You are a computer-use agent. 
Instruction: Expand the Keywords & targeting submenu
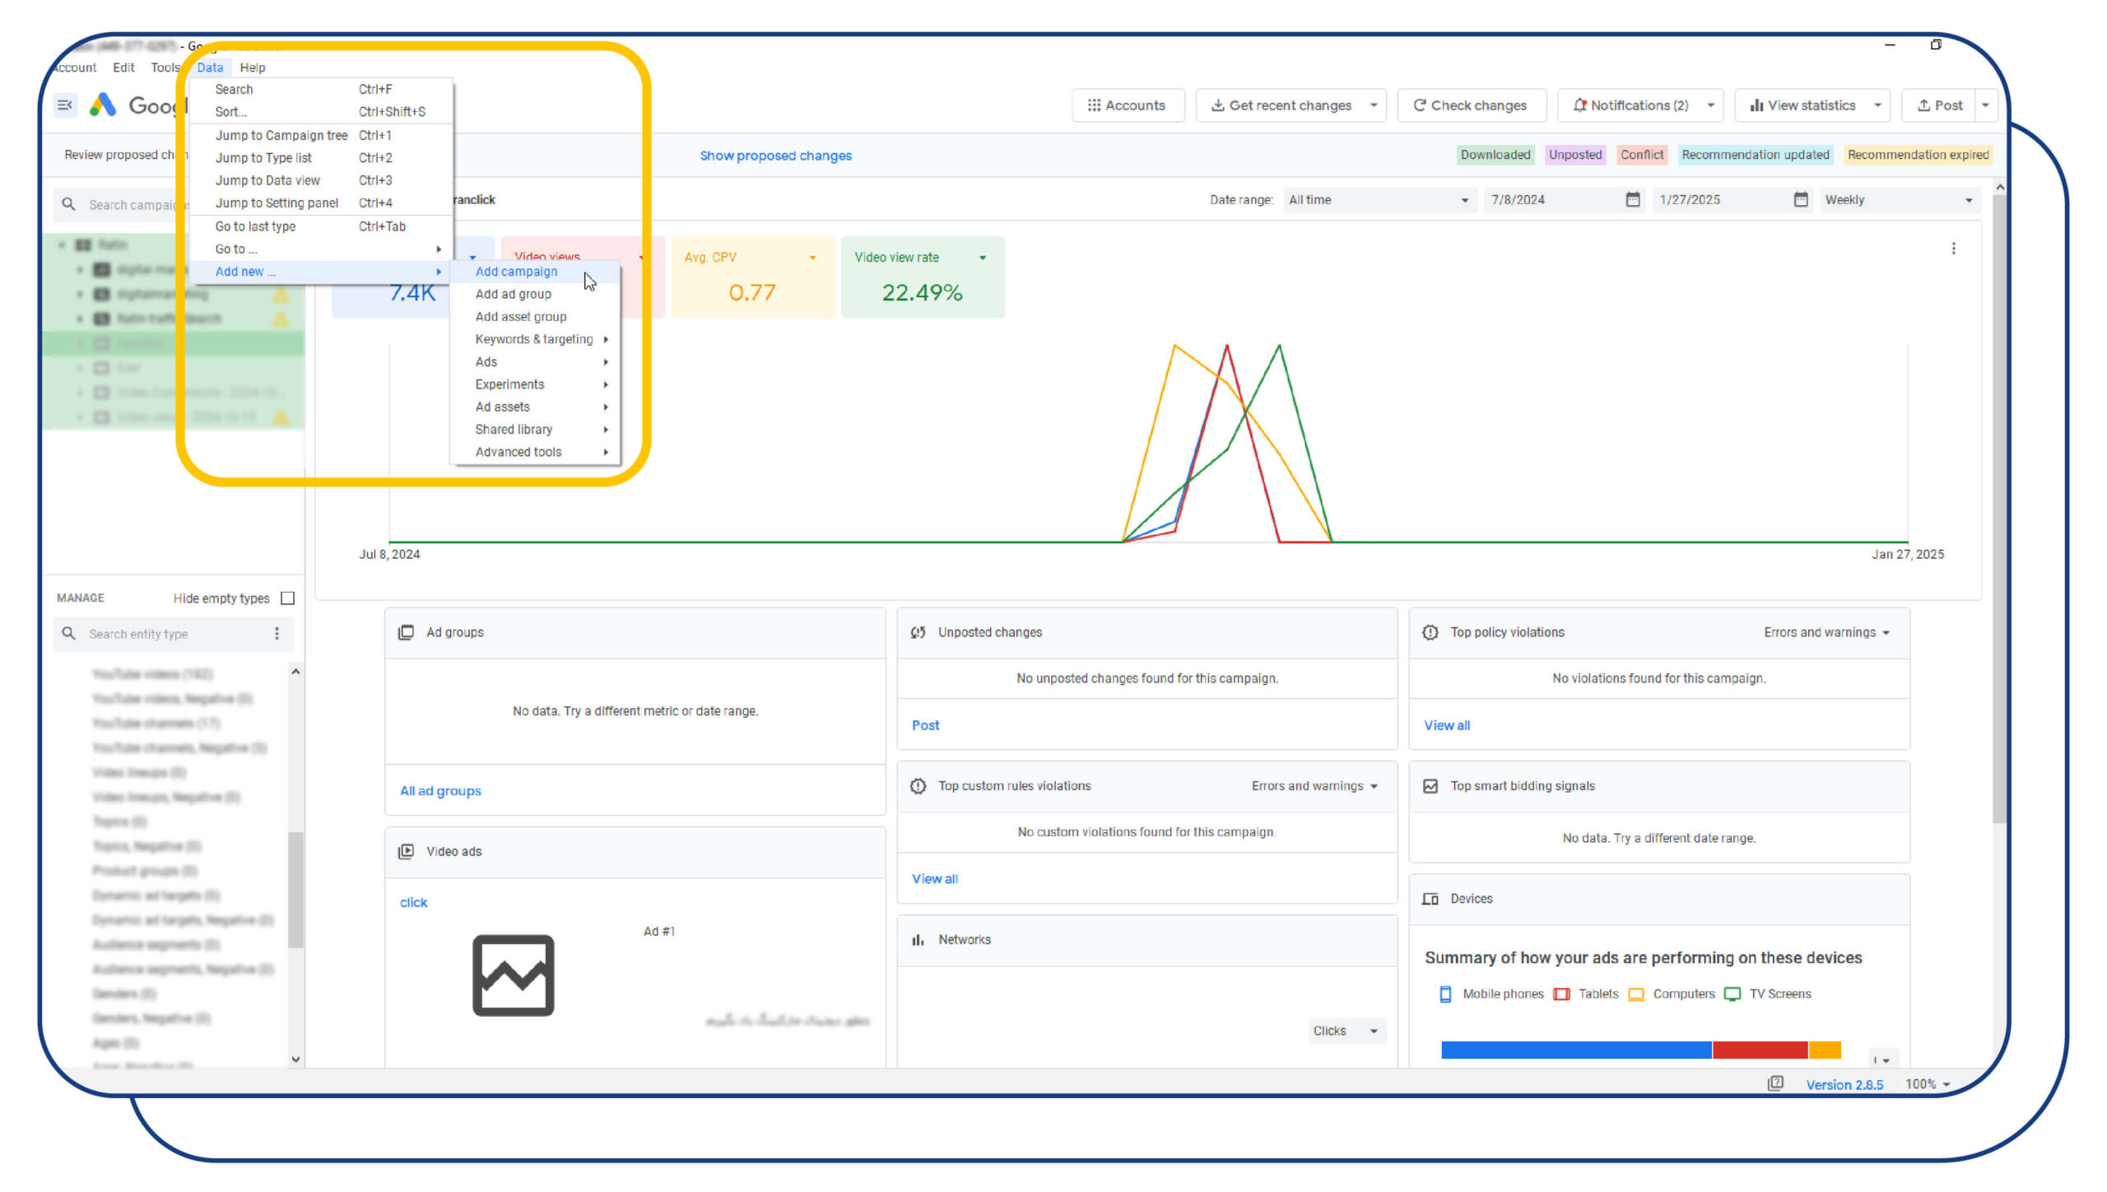click(x=534, y=339)
